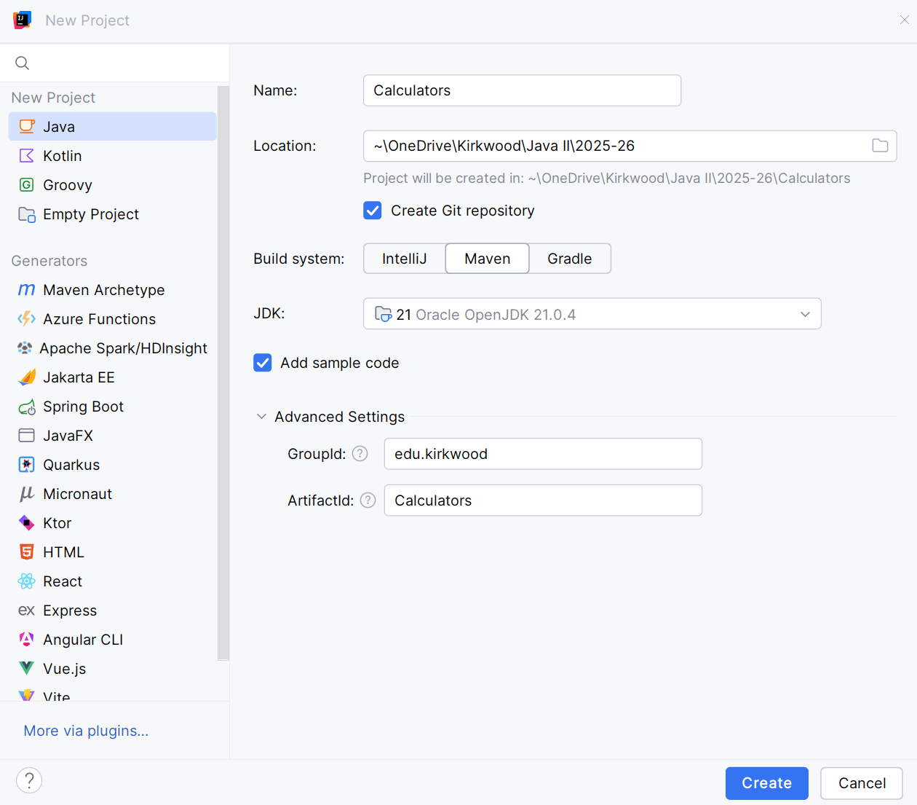This screenshot has width=917, height=805.
Task: Select Spring Boot generator
Action: [x=113, y=407]
